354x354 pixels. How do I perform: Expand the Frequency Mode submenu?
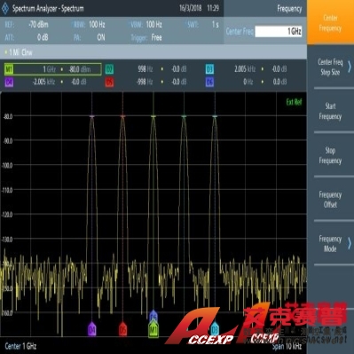point(331,244)
